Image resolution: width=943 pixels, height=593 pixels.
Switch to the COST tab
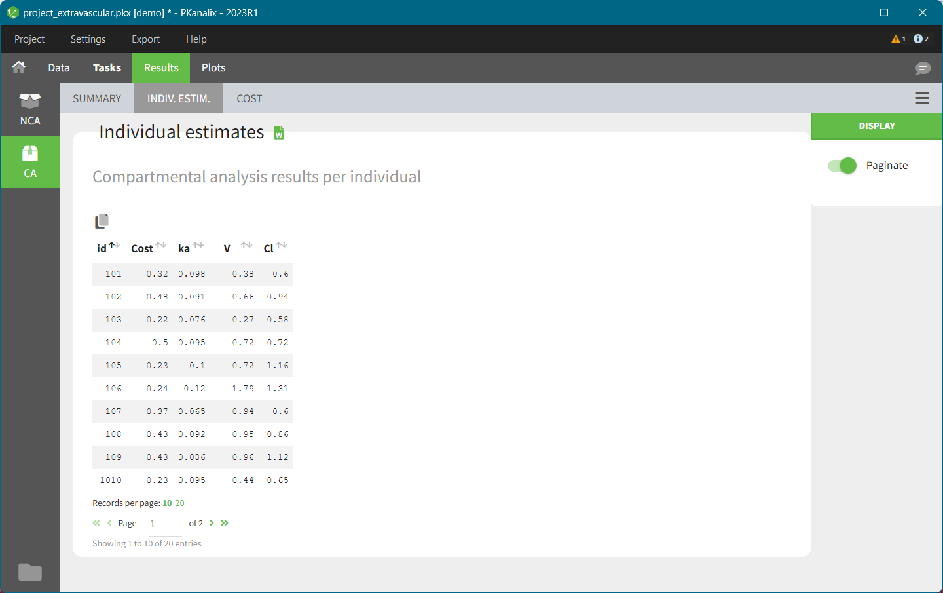[249, 98]
